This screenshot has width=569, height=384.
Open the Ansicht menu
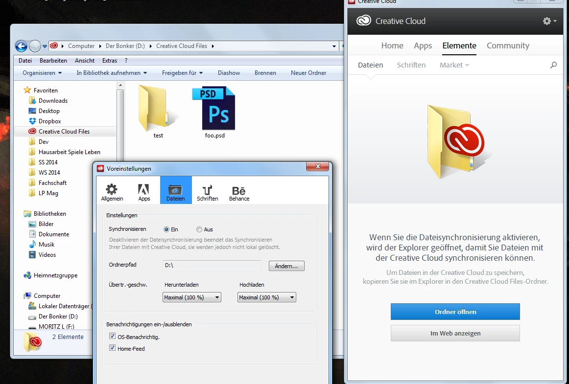point(85,61)
